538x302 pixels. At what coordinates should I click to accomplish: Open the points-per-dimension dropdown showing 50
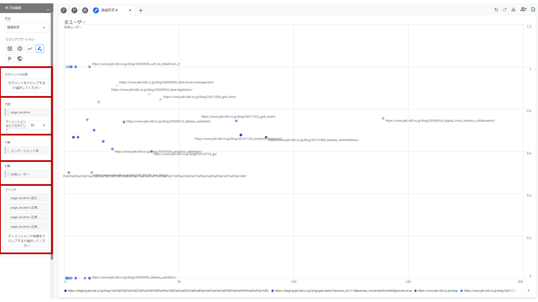click(x=38, y=125)
